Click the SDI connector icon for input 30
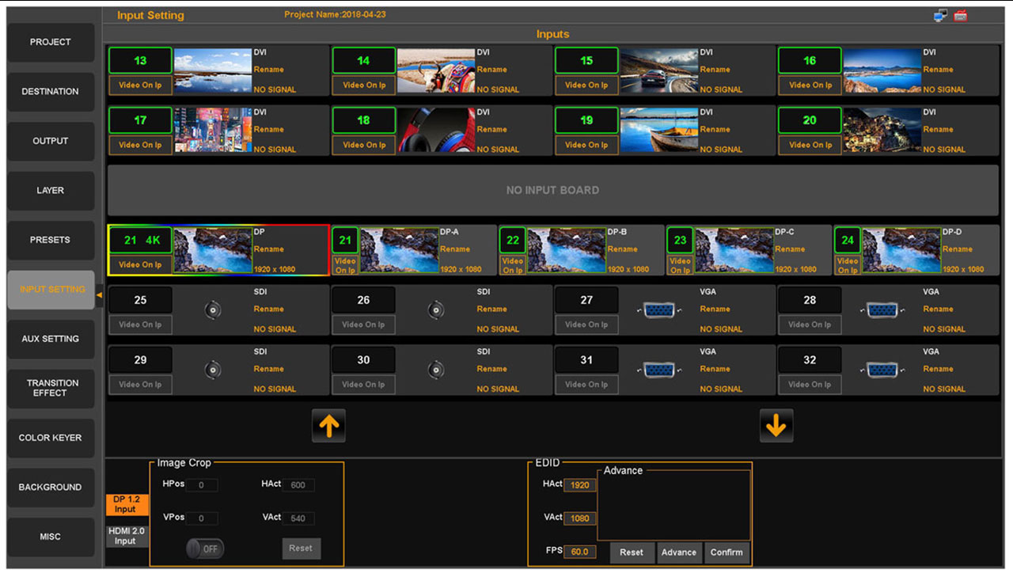The width and height of the screenshot is (1013, 577). (x=435, y=370)
